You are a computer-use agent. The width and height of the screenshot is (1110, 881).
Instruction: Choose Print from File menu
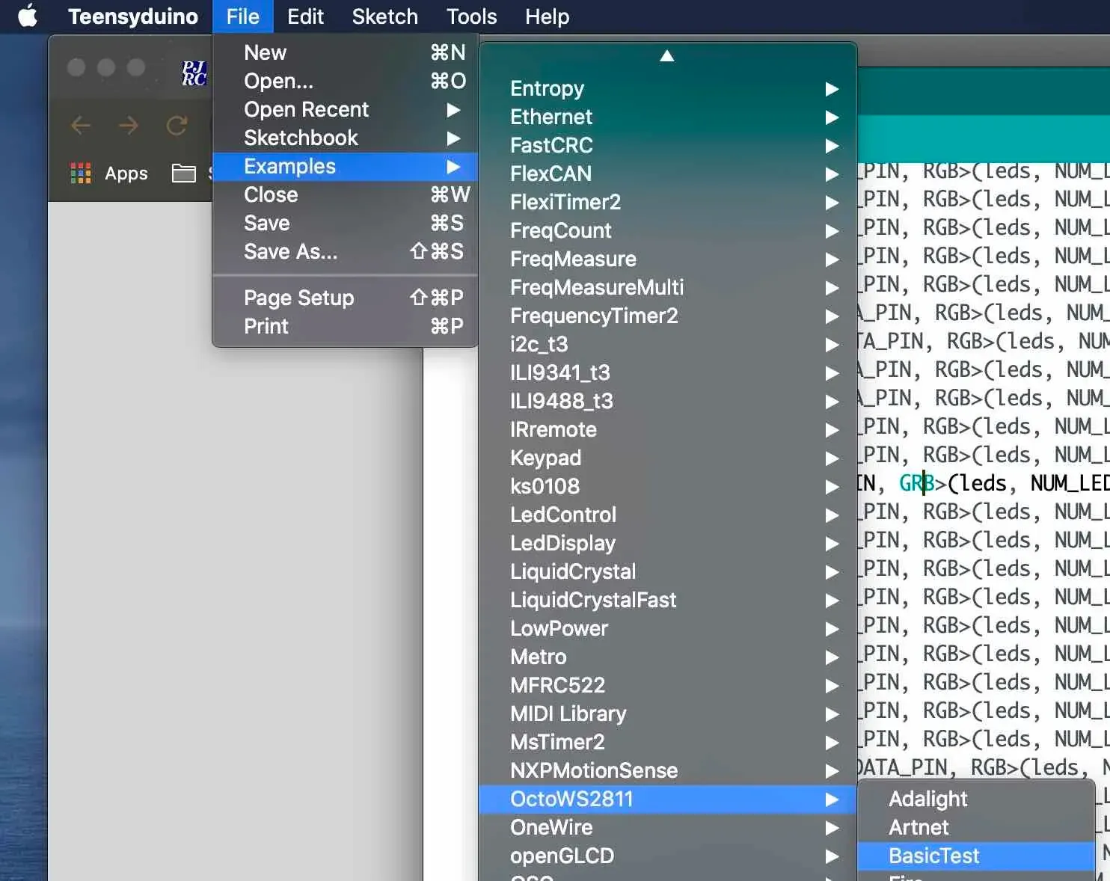pyautogui.click(x=345, y=326)
